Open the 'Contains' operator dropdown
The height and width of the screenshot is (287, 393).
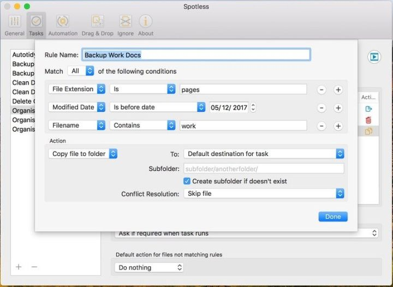[x=142, y=125]
